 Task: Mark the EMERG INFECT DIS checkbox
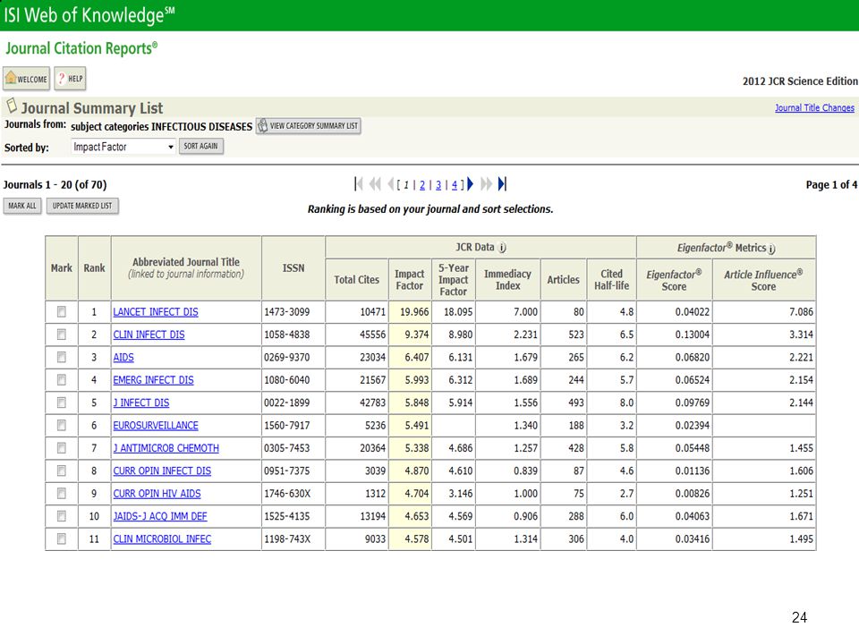(x=62, y=379)
